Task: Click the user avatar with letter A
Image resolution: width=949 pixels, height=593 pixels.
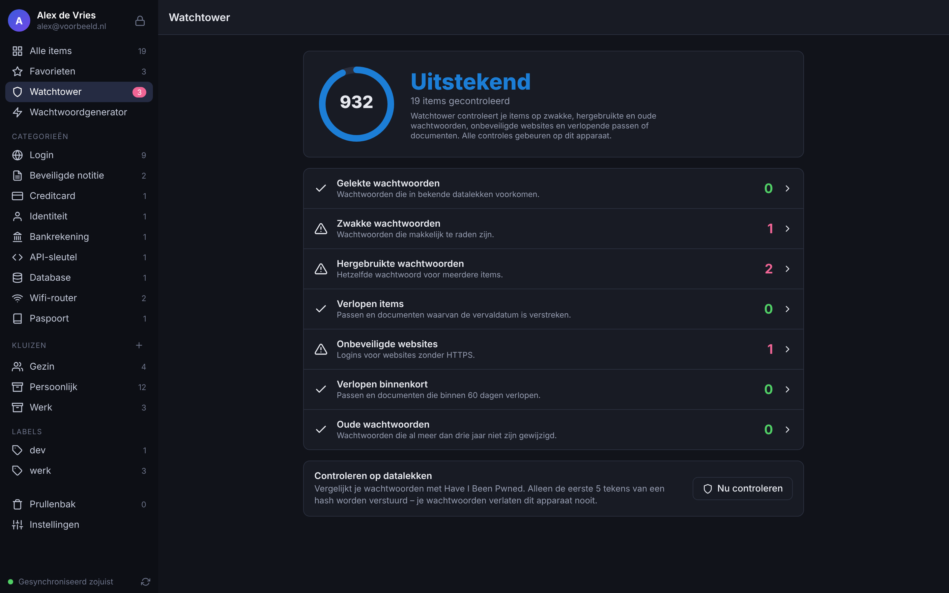Action: point(19,21)
